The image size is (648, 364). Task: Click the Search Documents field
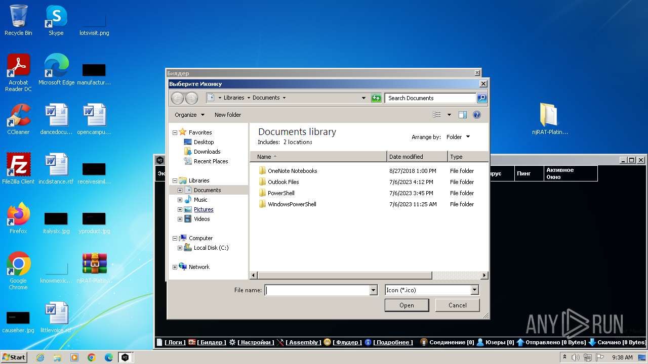coord(430,98)
